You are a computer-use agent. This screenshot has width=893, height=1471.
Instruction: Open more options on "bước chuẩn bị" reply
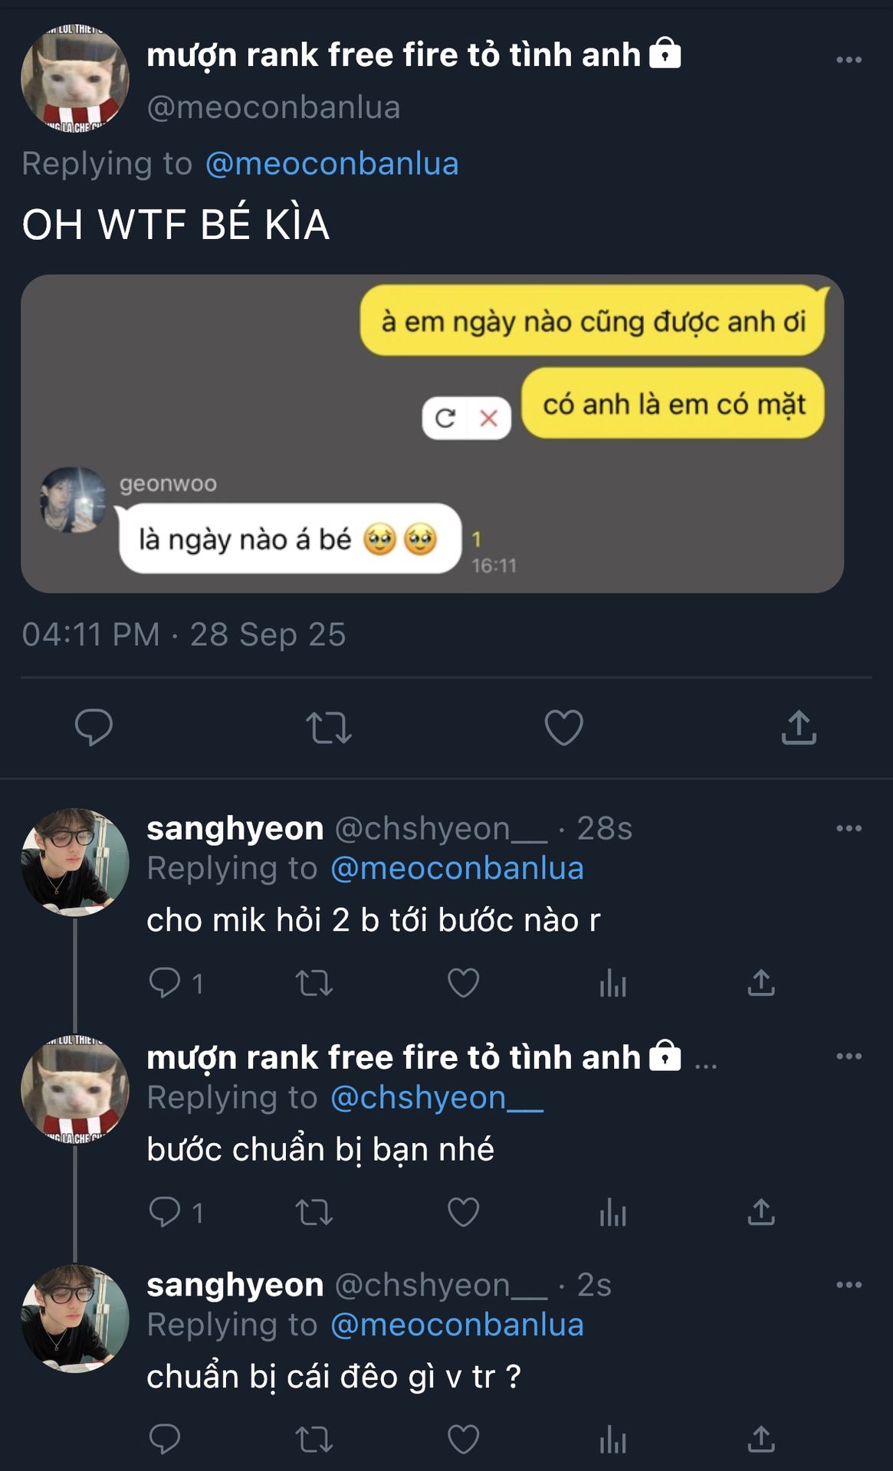849,1057
